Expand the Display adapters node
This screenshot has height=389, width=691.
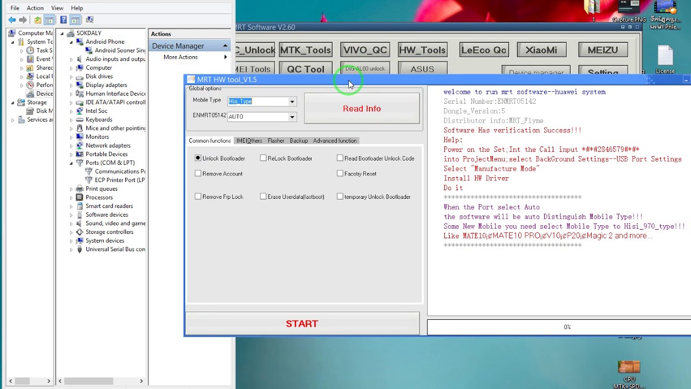[x=71, y=85]
